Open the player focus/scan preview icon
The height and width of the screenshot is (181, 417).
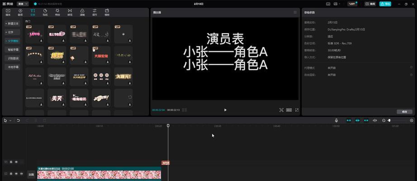click(281, 110)
